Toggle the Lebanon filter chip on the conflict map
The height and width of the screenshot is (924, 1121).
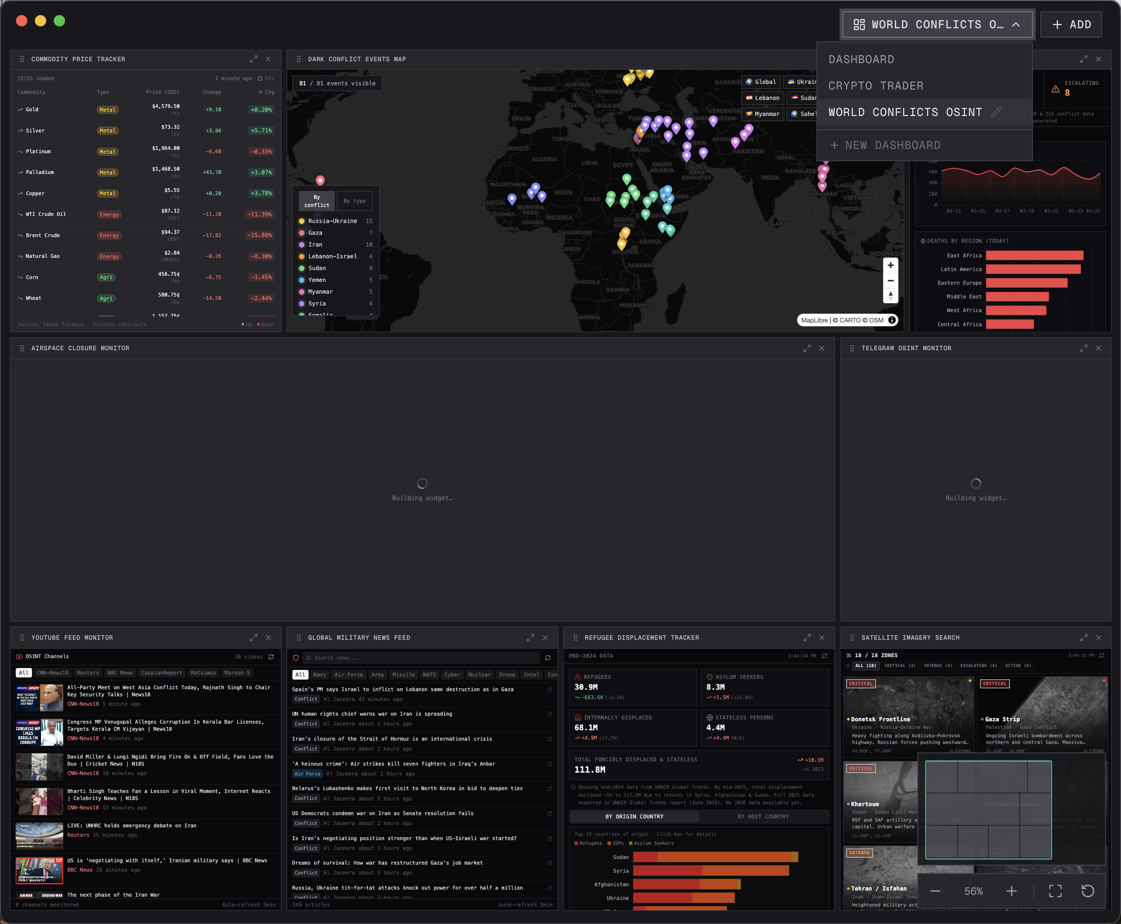point(762,98)
